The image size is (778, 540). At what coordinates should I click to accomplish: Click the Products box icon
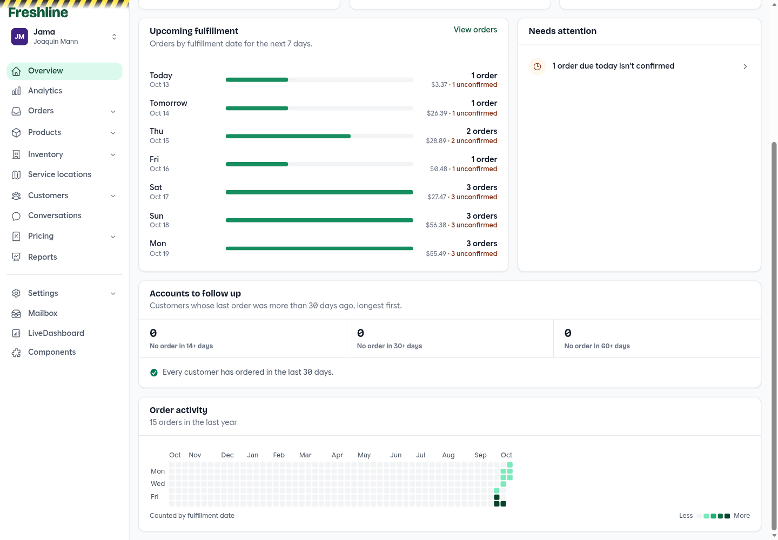click(x=16, y=132)
